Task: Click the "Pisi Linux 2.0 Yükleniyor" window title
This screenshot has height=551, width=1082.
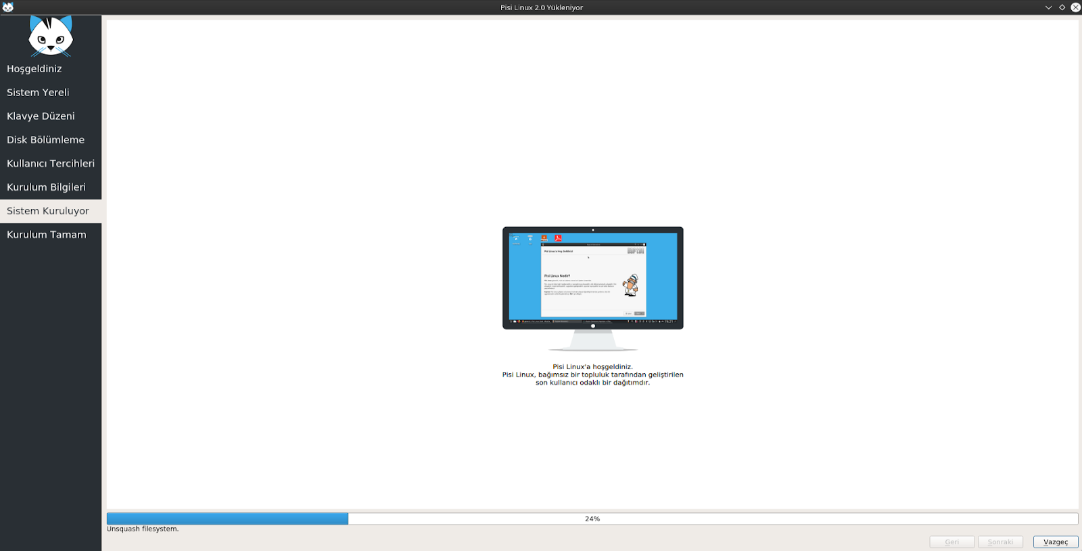Action: (x=542, y=7)
